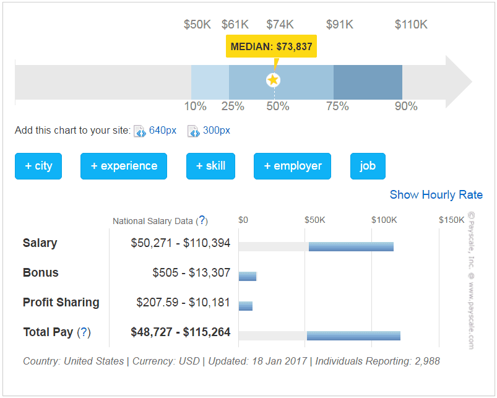Click the $150K axis label
This screenshot has width=497, height=398.
coord(451,220)
